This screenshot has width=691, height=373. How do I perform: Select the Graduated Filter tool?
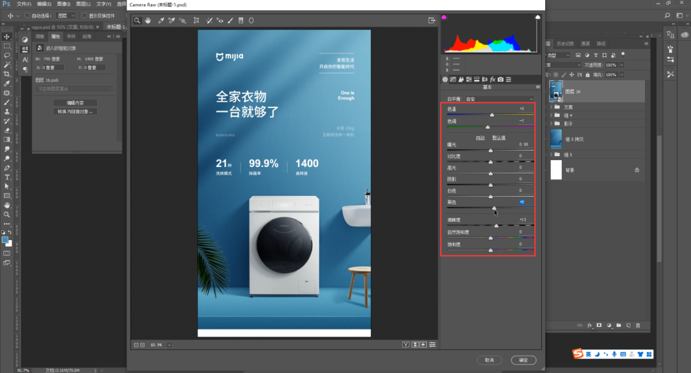241,20
